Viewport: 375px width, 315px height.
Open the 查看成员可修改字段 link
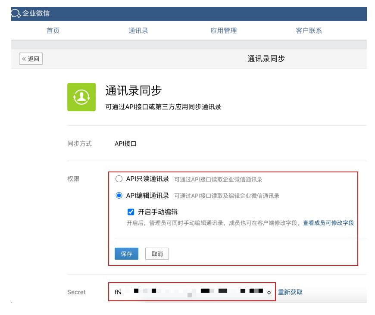[x=328, y=223]
